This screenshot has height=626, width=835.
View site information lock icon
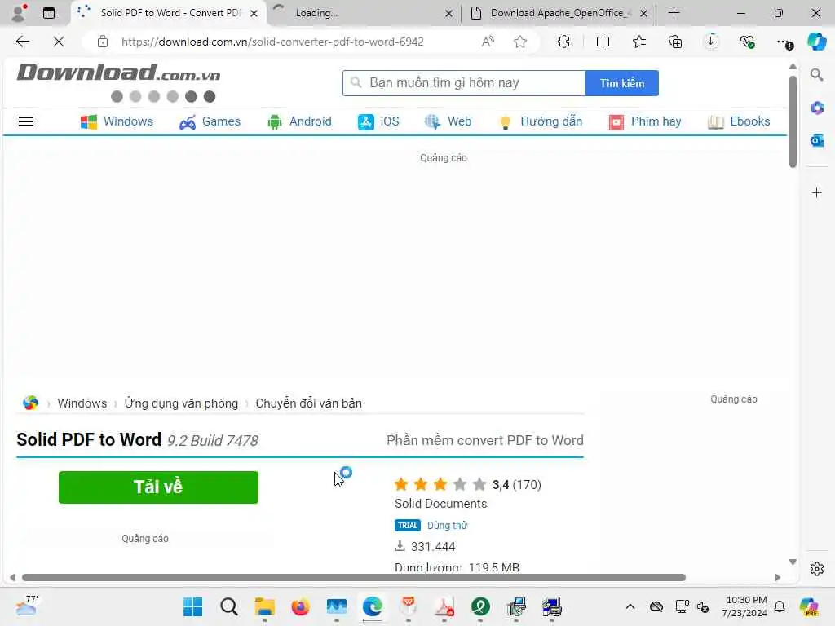102,42
